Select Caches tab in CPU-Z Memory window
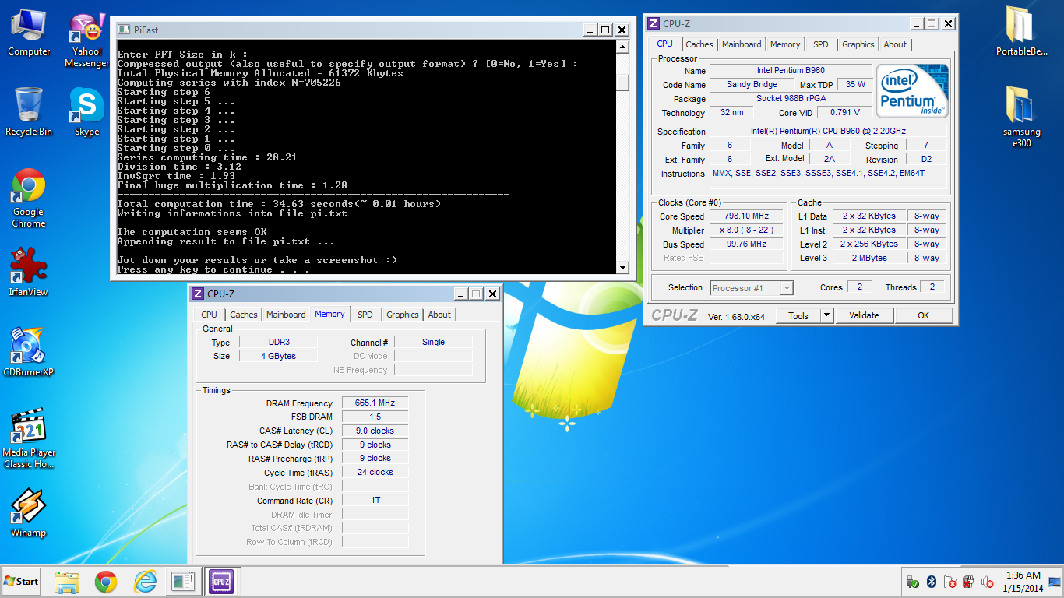1064x598 pixels. (x=243, y=315)
